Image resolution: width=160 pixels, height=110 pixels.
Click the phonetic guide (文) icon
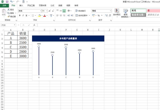click(x=51, y=15)
